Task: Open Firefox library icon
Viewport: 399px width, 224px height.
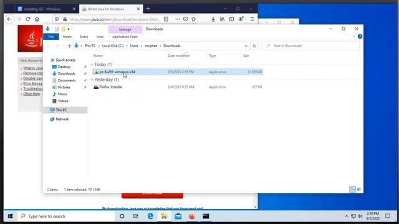Action: coord(223,19)
